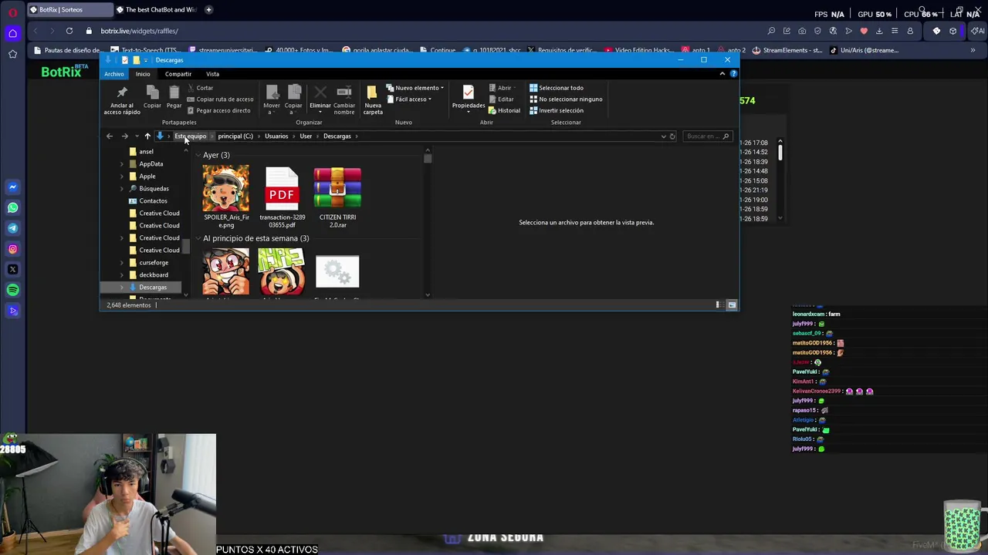
Task: Click the Eliminar red X icon
Action: [320, 92]
